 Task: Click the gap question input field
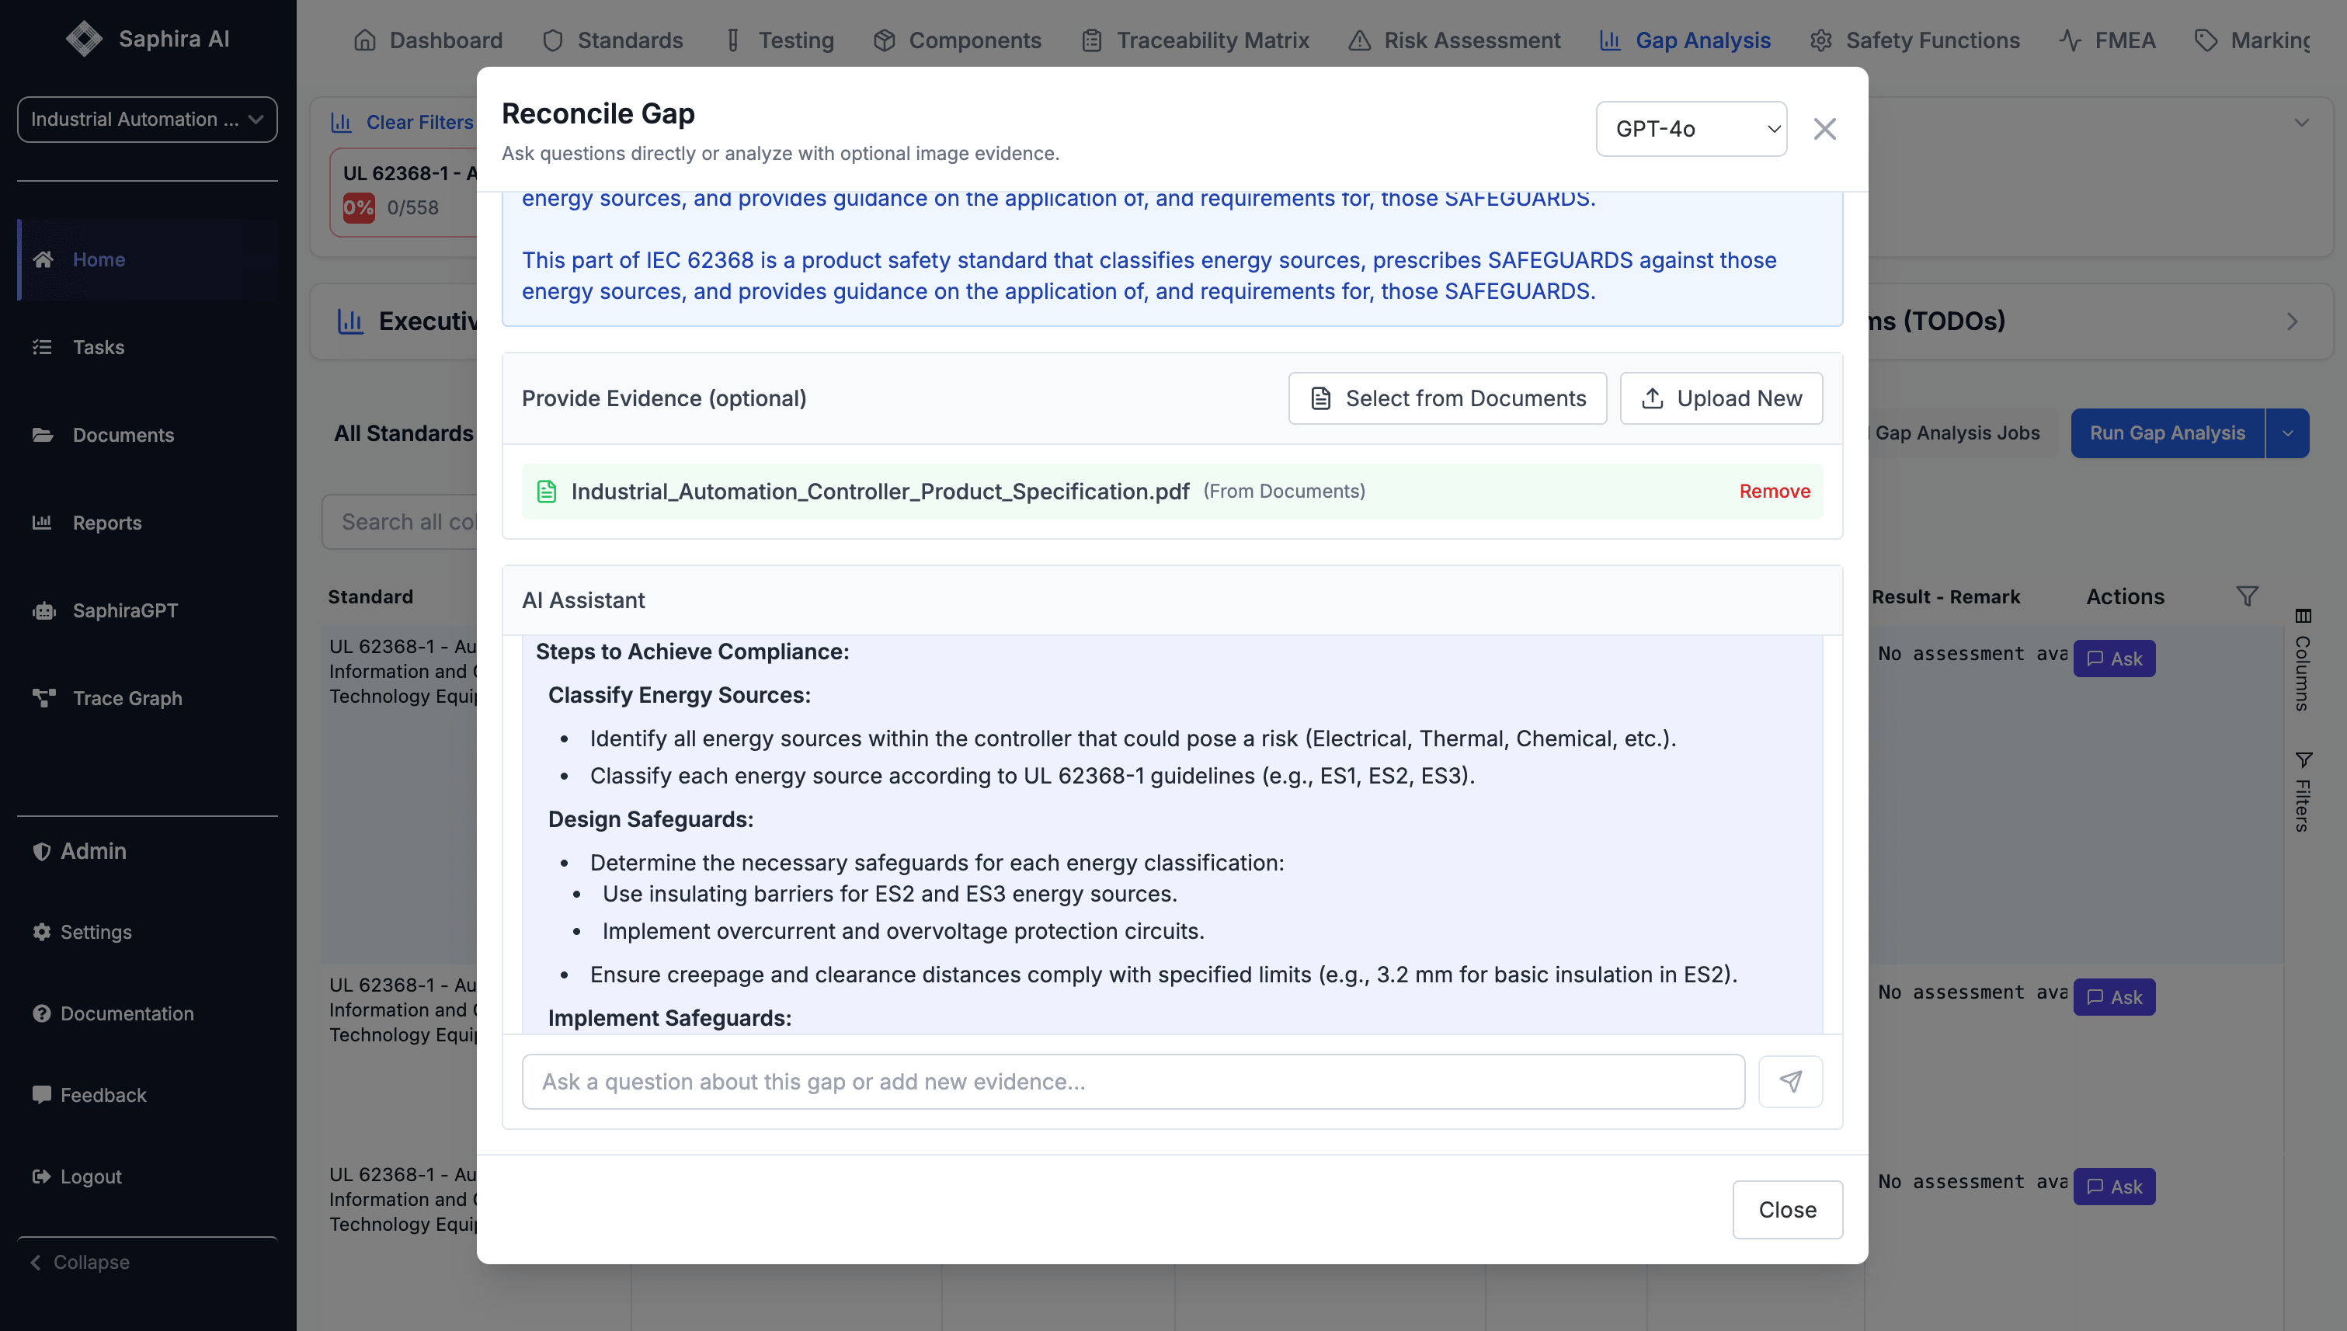[x=1132, y=1082]
